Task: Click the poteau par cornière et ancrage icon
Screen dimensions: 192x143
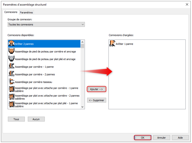Action: [x=12, y=51]
